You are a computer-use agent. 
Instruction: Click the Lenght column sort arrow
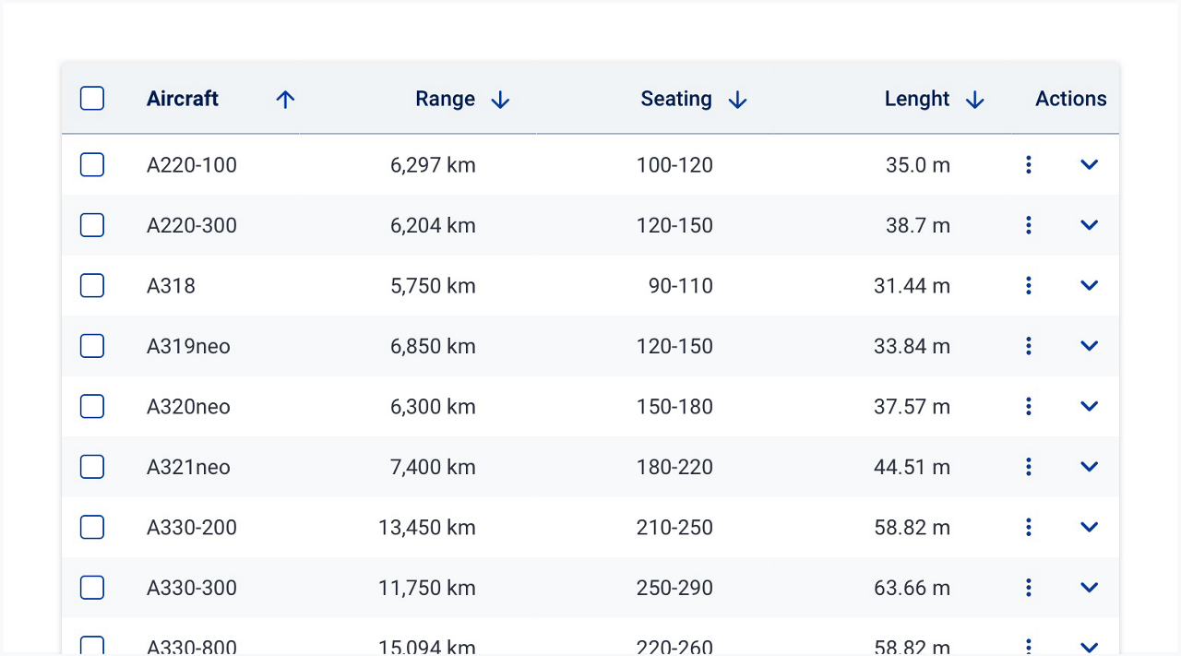(975, 100)
